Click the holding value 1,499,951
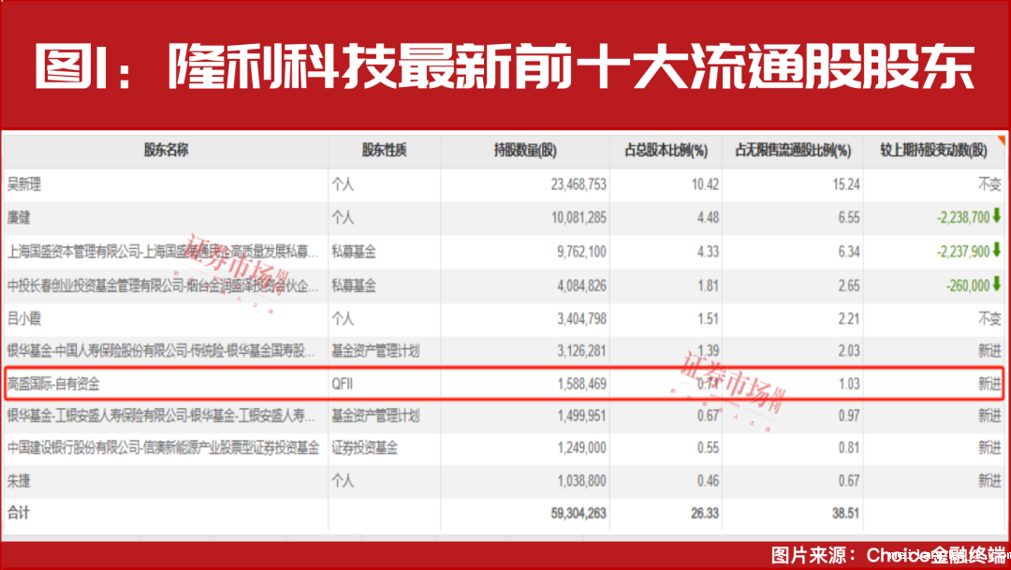 tap(581, 416)
